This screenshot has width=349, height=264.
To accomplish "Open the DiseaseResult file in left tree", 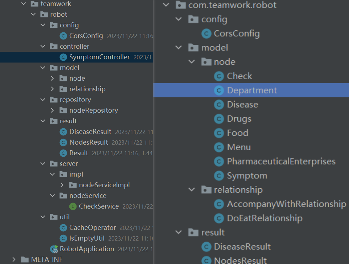I will coord(90,132).
